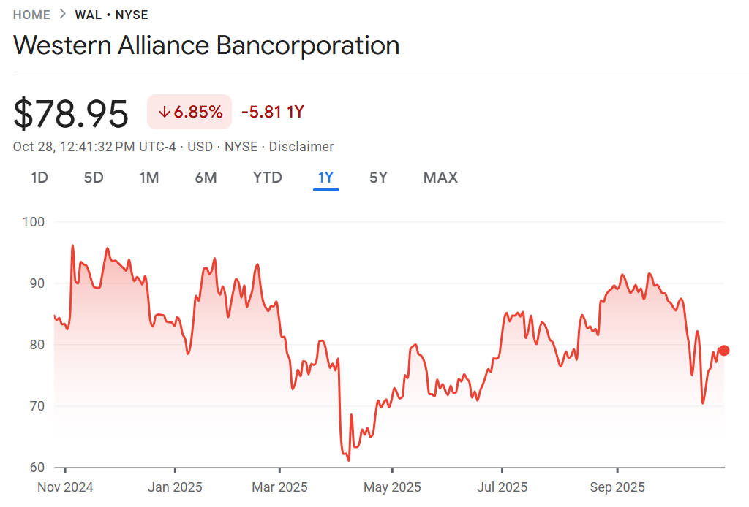Viewport: 749px width, 507px height.
Task: Click the red down-arrow percent change icon
Action: [164, 112]
